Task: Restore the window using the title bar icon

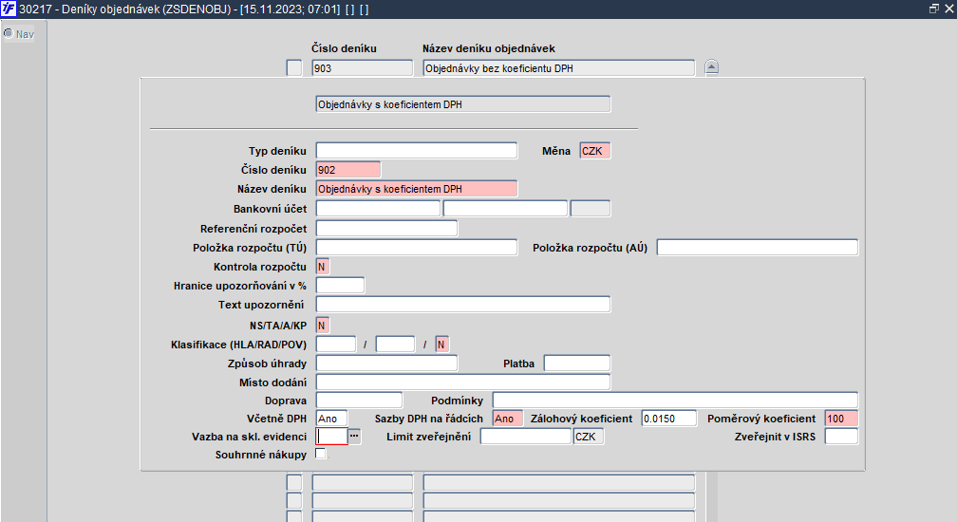Action: 934,9
